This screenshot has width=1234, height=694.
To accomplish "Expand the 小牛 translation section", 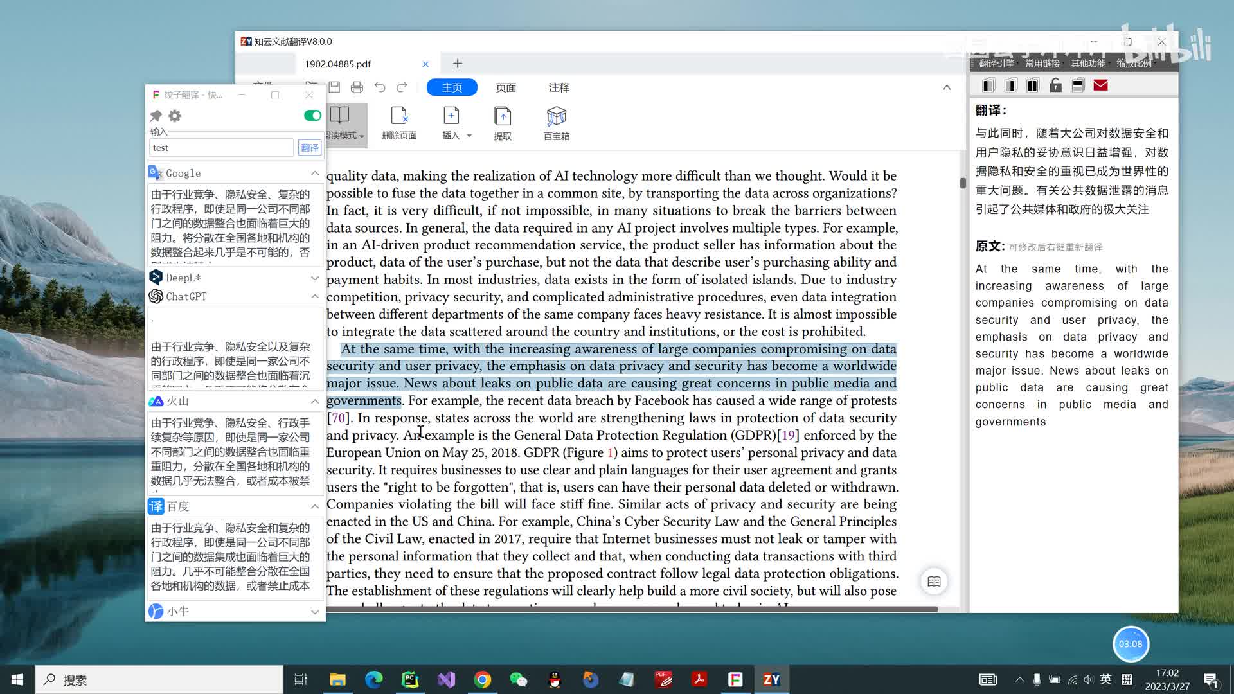I will click(315, 612).
